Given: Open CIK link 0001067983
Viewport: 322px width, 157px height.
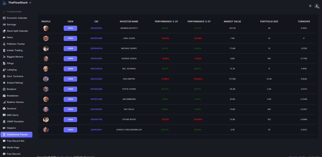Looking at the screenshot, I should pos(96,28).
